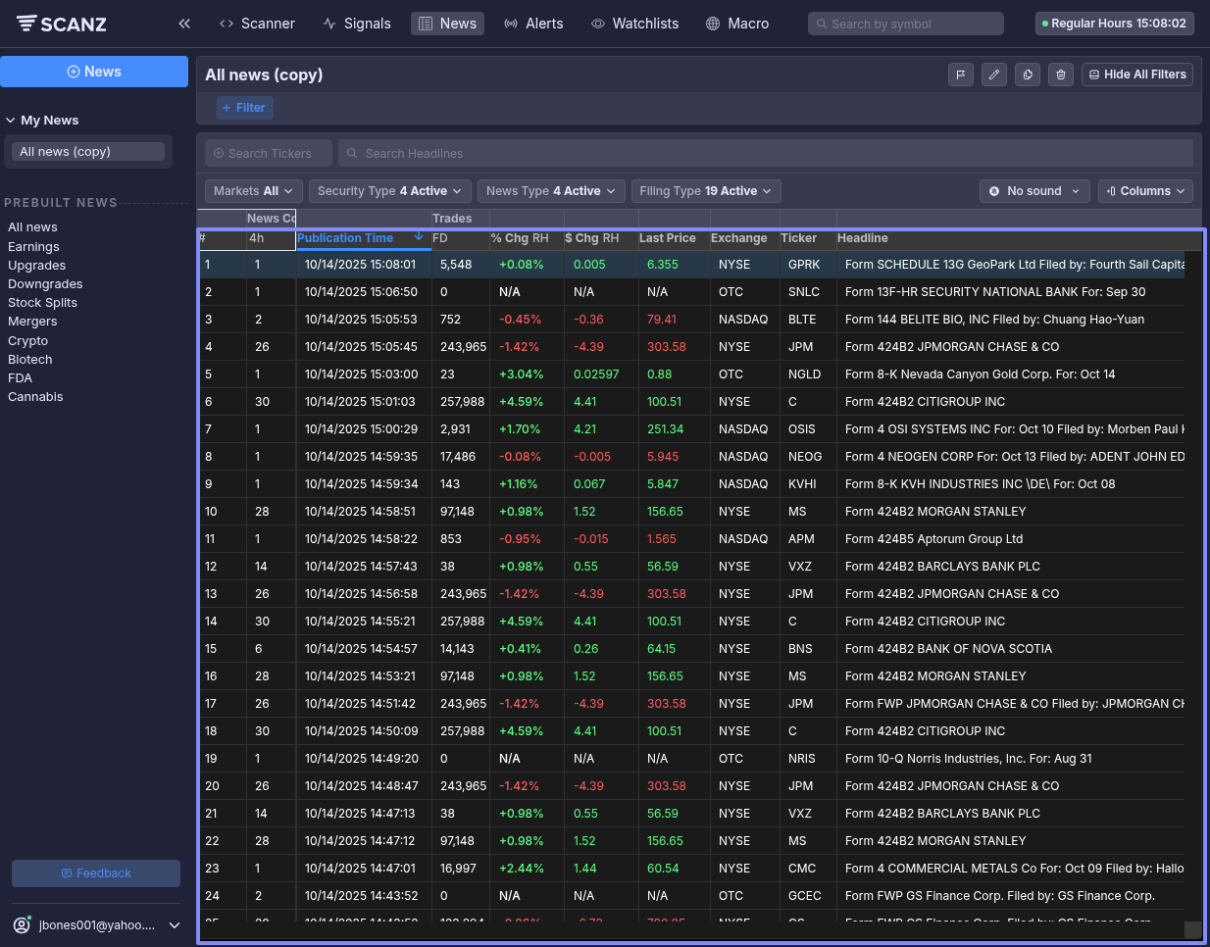Open the No sound dropdown
1210x947 pixels.
click(x=1034, y=191)
